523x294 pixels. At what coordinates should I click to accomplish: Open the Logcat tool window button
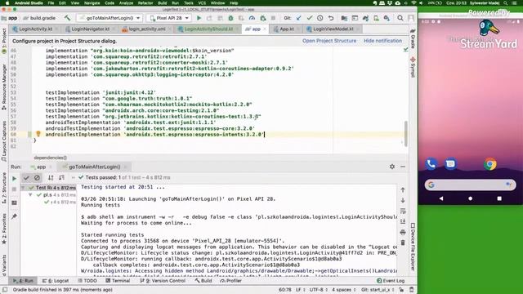pyautogui.click(x=56, y=281)
